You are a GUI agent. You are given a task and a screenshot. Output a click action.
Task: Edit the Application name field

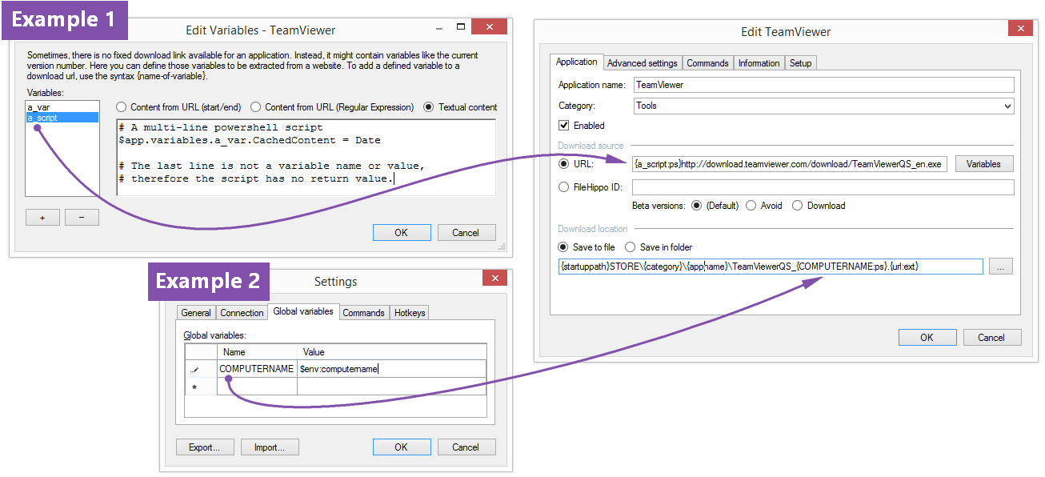tap(823, 84)
